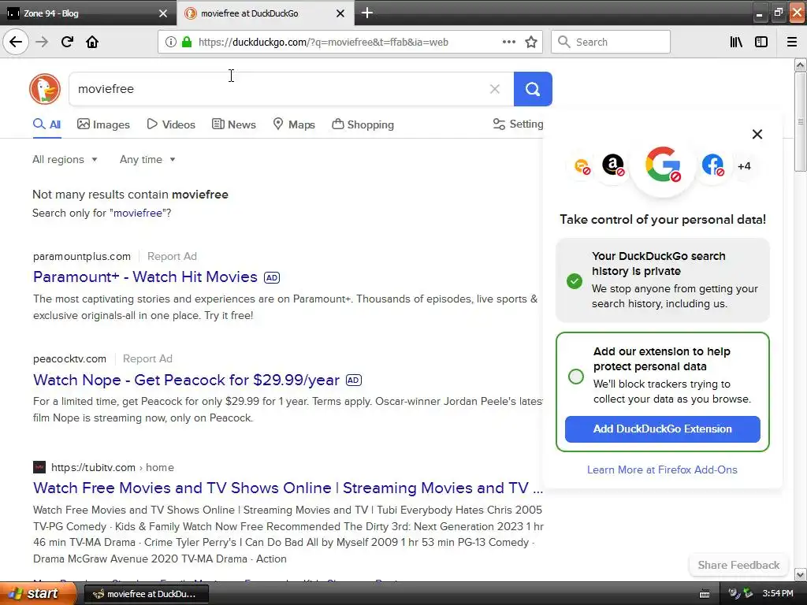Report the peacocktv.com ad
Image resolution: width=807 pixels, height=605 pixels.
pos(147,358)
